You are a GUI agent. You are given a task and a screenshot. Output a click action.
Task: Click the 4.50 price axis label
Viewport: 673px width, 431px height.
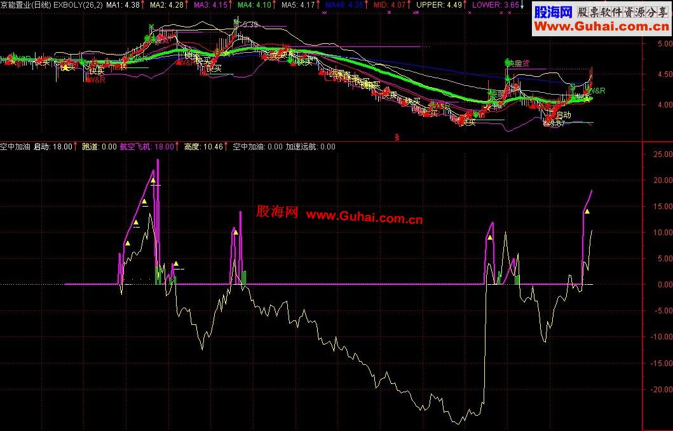(x=665, y=74)
